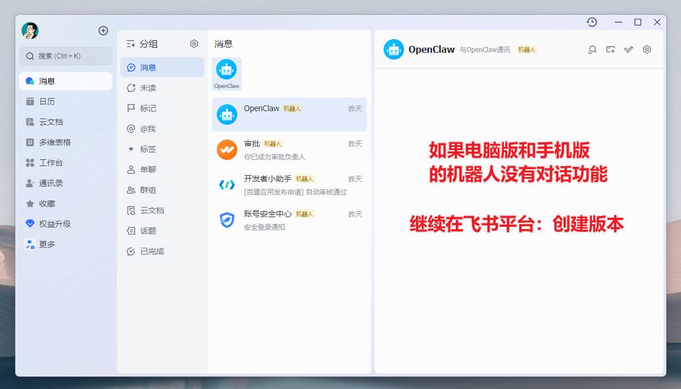Image resolution: width=681 pixels, height=389 pixels.
Task: Open 账号安全中心 conversation
Action: click(x=289, y=221)
